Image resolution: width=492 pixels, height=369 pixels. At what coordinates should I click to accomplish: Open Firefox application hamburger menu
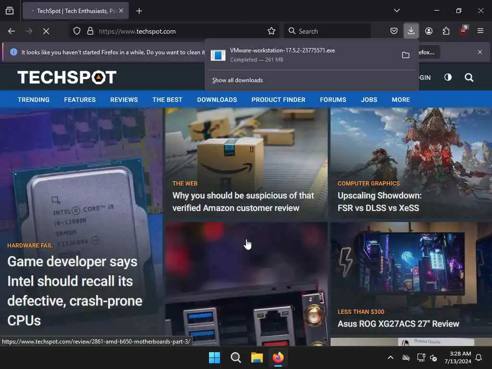coord(480,31)
